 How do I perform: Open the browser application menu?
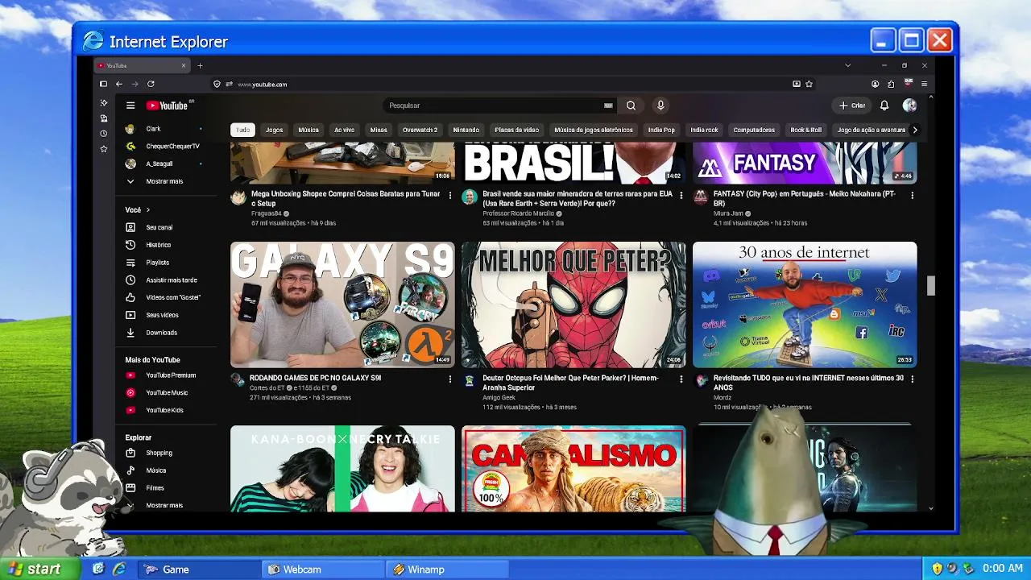[x=925, y=84]
